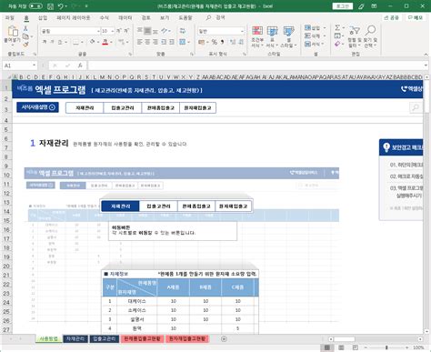Screen dimensions: 431x352
Task: Click the zoom slider in the status bar
Action: pos(386,347)
